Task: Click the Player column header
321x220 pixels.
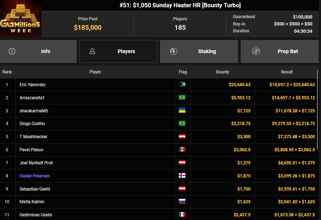Action: coord(95,72)
